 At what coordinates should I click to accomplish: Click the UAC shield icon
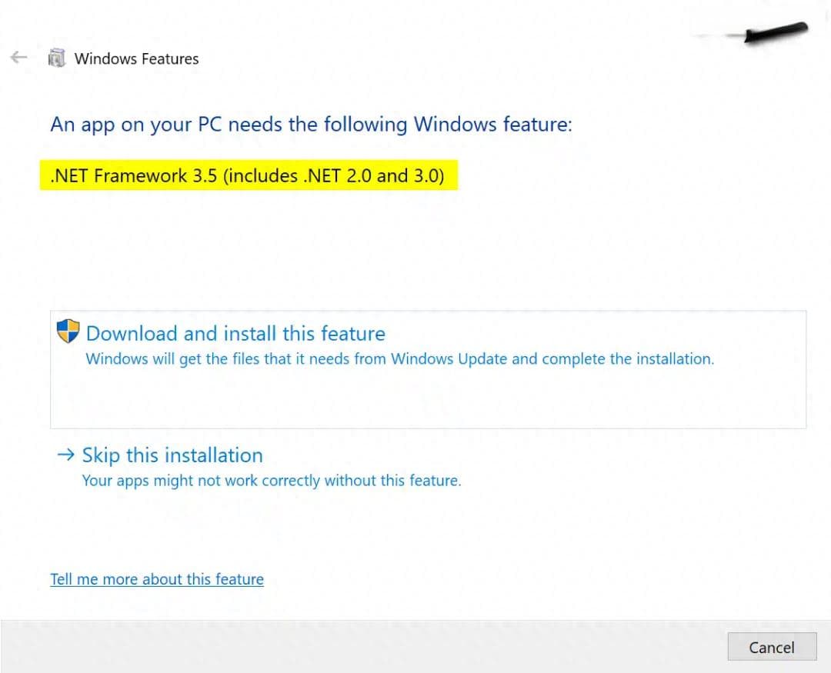68,332
